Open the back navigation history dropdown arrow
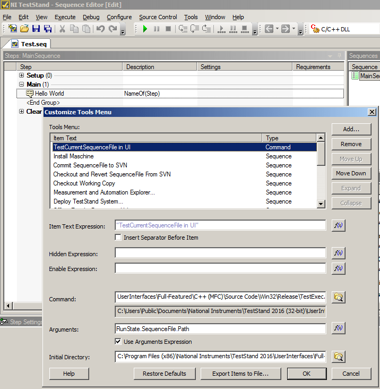 (277, 29)
